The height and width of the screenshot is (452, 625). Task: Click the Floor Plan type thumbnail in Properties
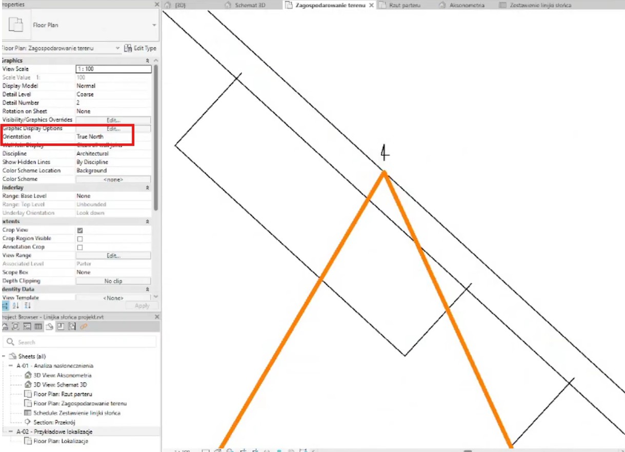click(16, 25)
